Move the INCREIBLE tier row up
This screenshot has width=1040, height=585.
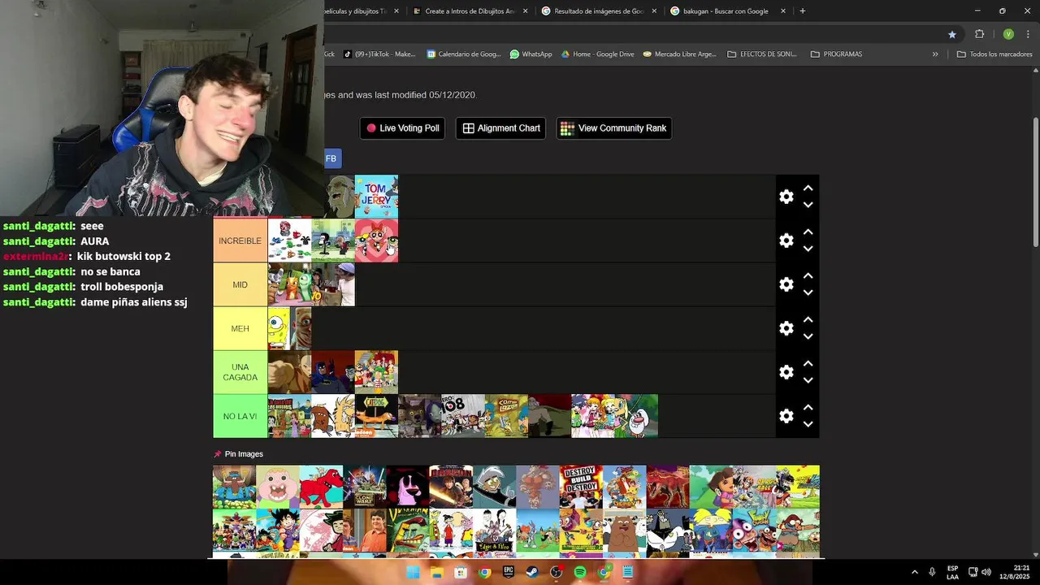coord(808,232)
